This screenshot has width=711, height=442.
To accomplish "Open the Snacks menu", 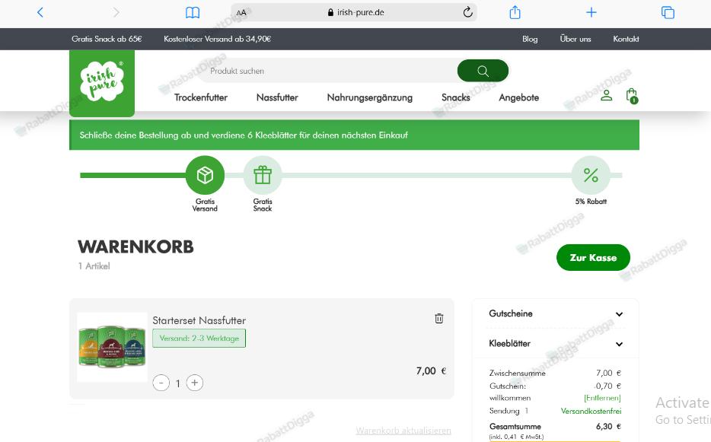I will click(456, 97).
